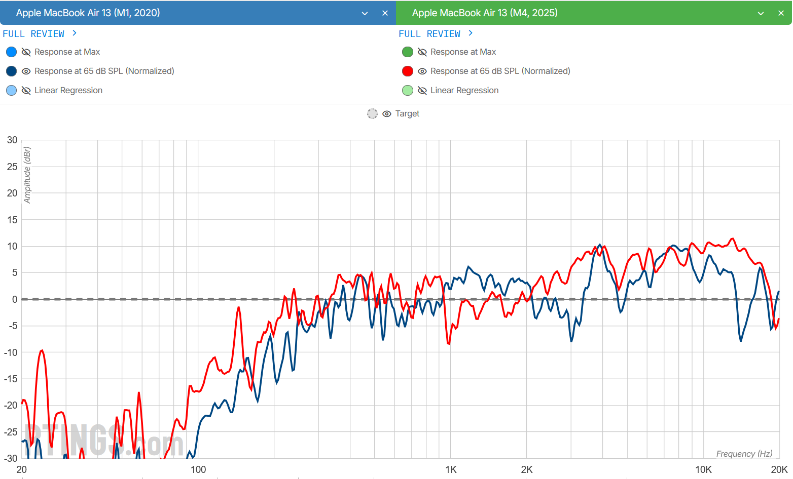Remove the MacBook Air 13 (M1, 2020) product
The image size is (793, 479).
coord(385,13)
